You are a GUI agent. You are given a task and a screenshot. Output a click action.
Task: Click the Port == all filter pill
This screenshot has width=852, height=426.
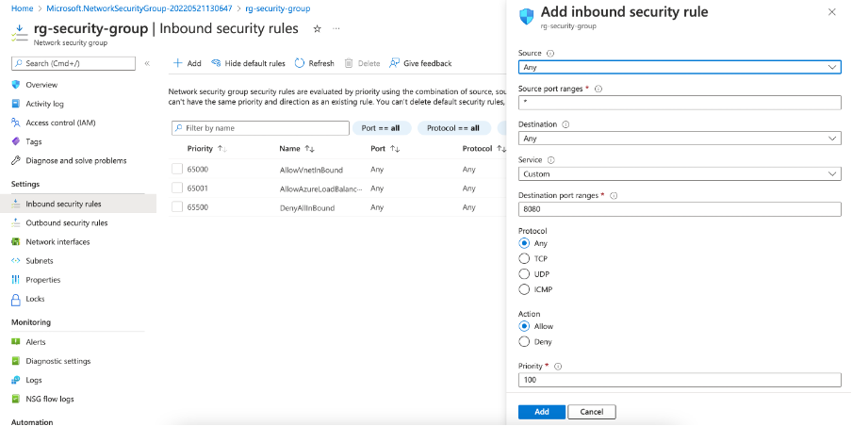382,128
